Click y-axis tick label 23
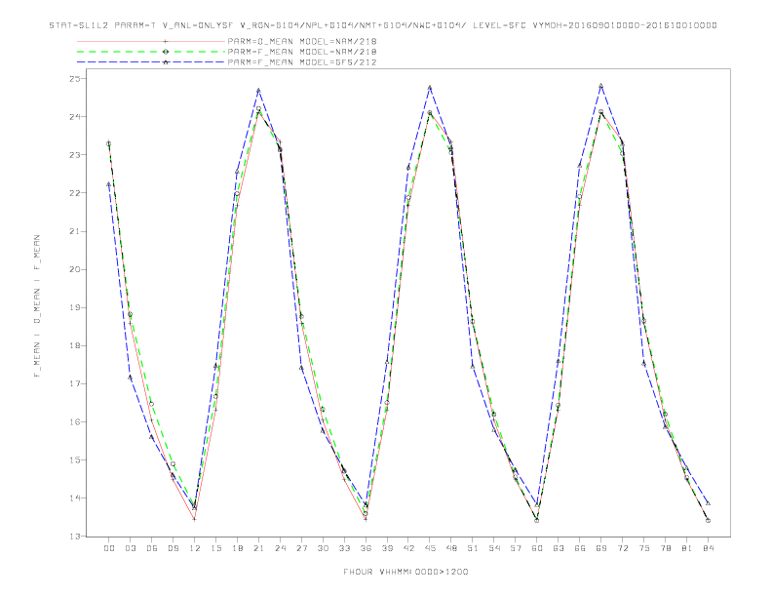 75,155
